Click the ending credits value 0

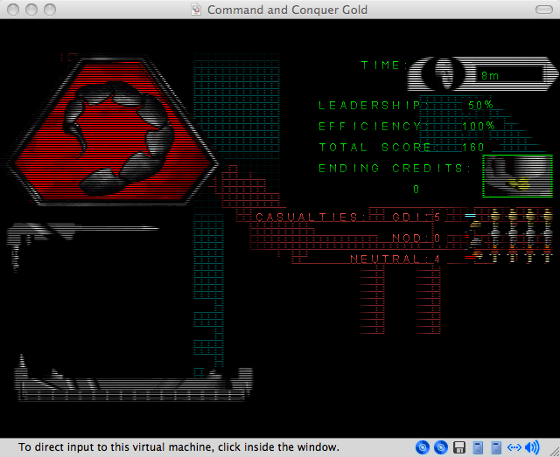tap(416, 190)
